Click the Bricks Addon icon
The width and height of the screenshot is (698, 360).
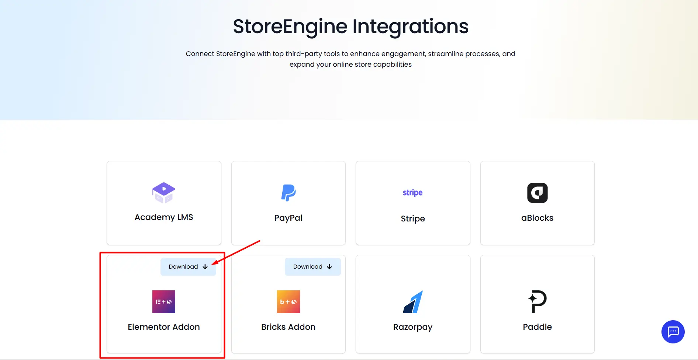click(288, 301)
